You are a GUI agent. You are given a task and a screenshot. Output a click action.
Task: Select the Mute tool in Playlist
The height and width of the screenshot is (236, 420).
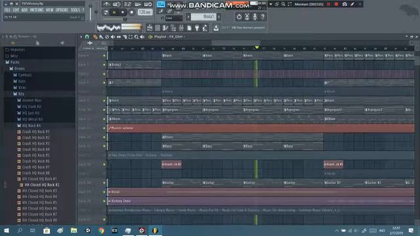pyautogui.click(x=113, y=37)
